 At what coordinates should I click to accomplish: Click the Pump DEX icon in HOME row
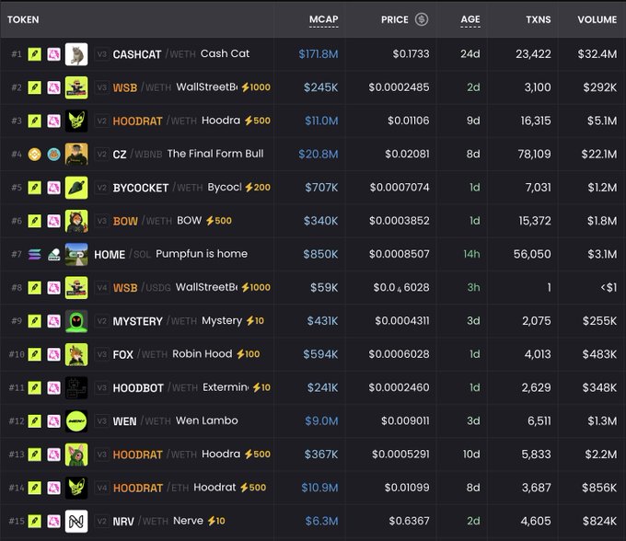point(54,254)
